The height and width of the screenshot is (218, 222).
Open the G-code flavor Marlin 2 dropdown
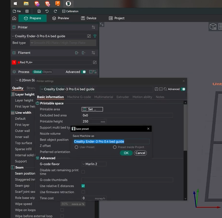[x=94, y=164]
